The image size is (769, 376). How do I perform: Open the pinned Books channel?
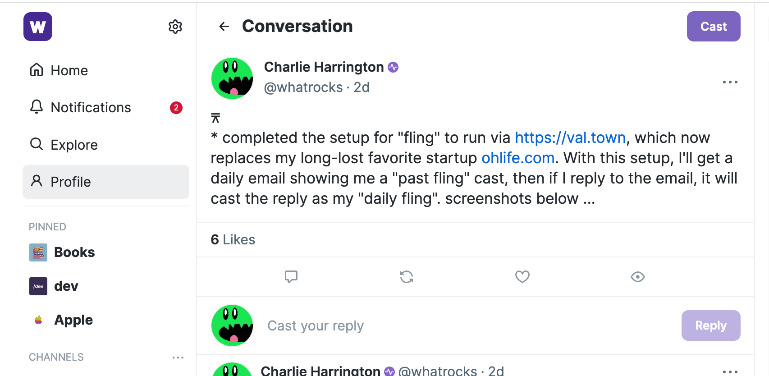point(74,252)
